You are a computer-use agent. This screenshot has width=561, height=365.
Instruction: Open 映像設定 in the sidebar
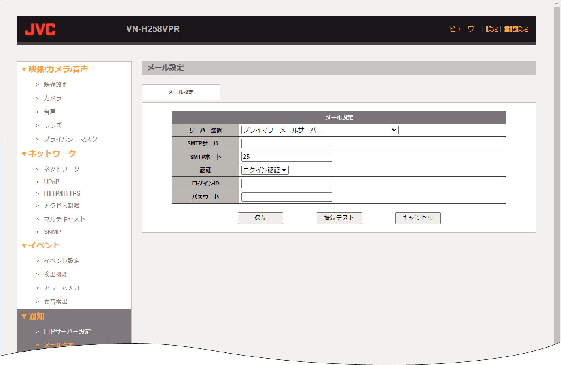pos(55,85)
